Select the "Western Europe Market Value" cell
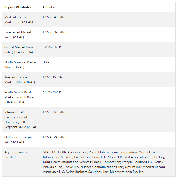This screenshot has height=177, width=177. (x=16, y=80)
